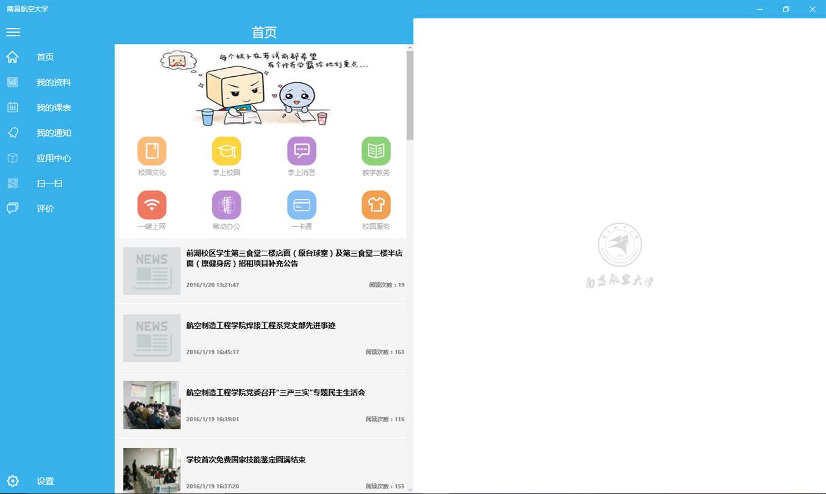
Task: Click the 一键上网 label text
Action: click(152, 226)
